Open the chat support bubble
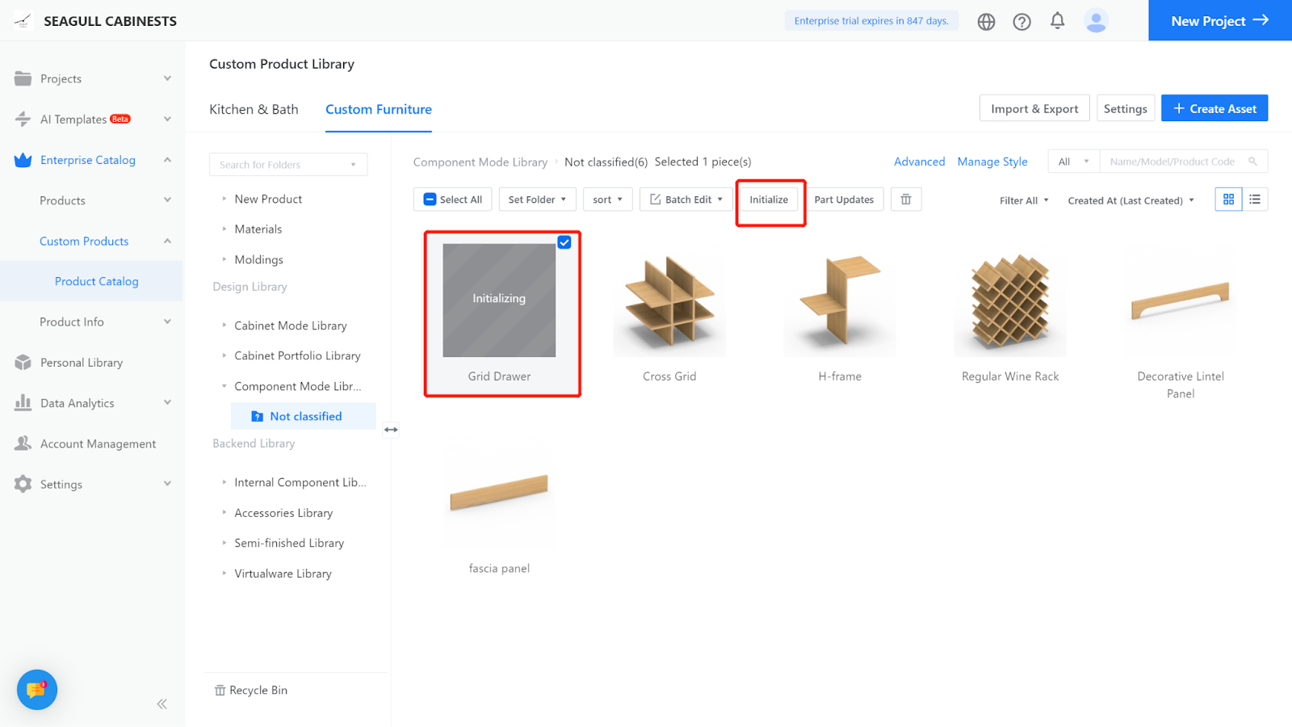 coord(37,690)
